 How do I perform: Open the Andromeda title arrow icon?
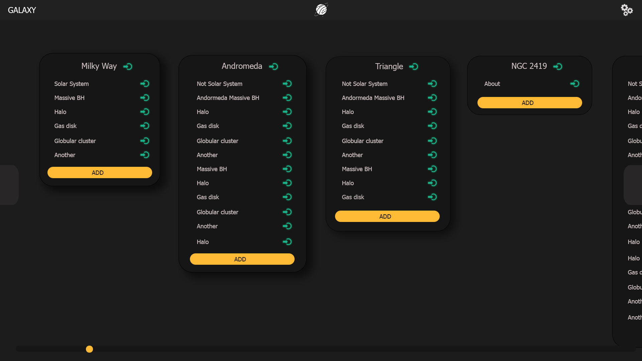click(x=274, y=67)
